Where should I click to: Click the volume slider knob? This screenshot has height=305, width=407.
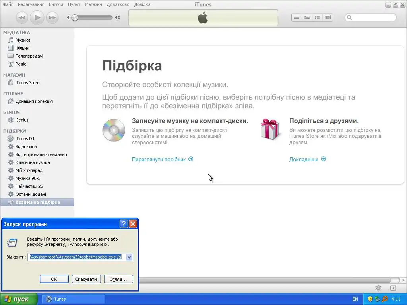coord(75,17)
